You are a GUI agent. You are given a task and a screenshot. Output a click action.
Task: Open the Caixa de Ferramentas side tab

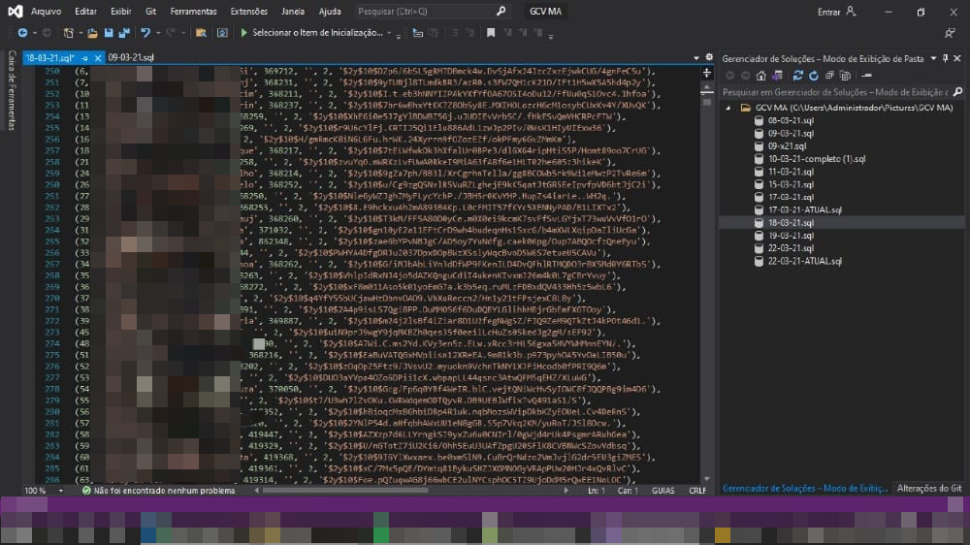12,90
